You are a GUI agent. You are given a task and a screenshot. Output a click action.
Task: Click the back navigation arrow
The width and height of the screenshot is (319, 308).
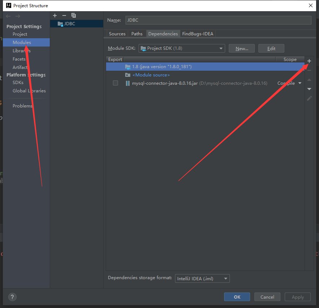[x=8, y=16]
